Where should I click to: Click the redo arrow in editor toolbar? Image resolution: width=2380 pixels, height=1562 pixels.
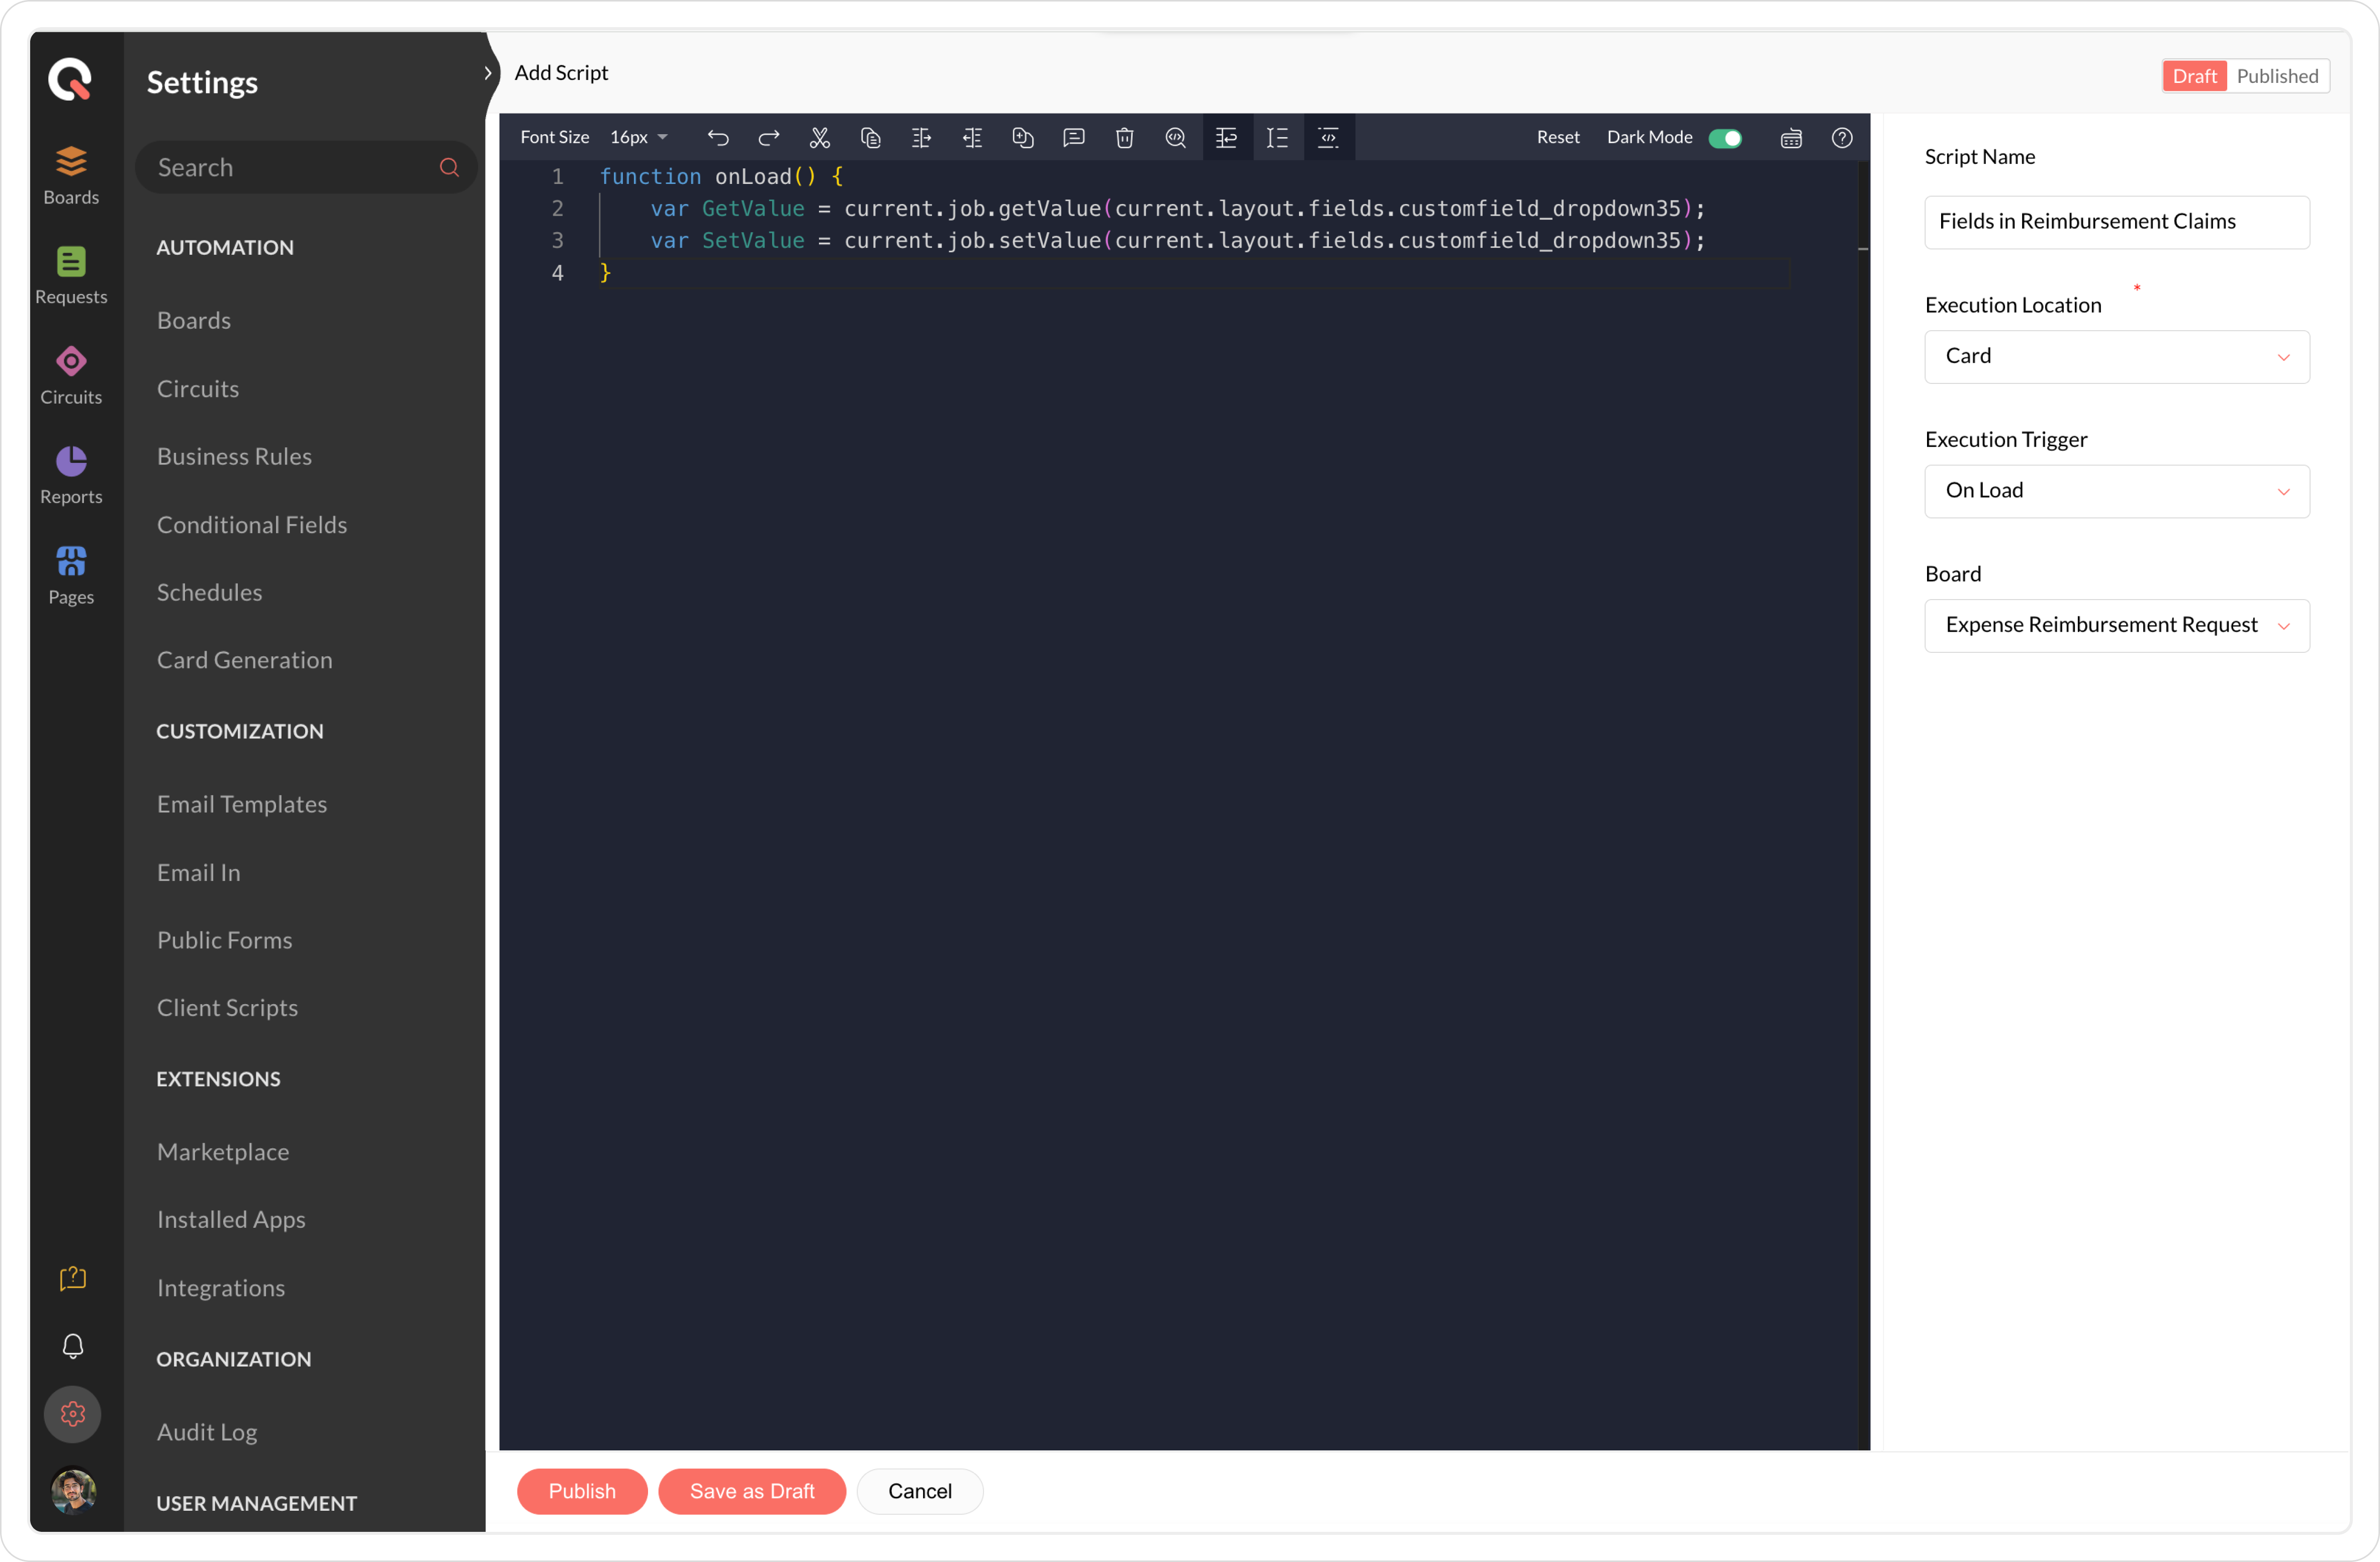click(x=768, y=138)
